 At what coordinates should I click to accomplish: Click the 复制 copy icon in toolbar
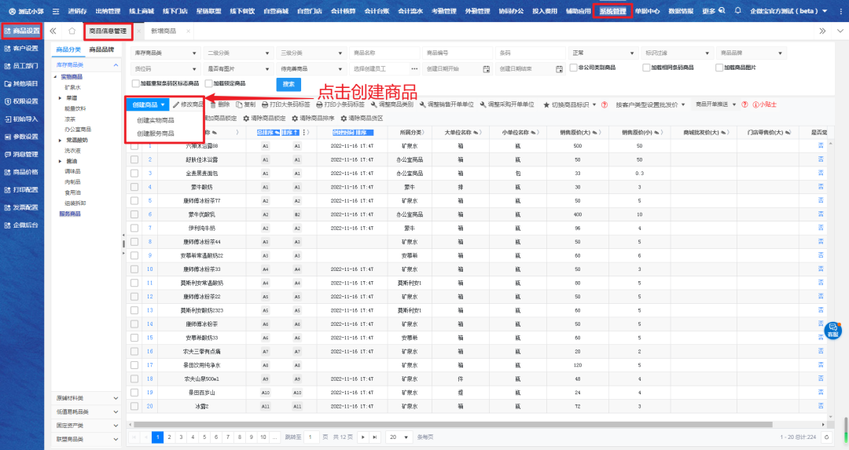point(239,104)
